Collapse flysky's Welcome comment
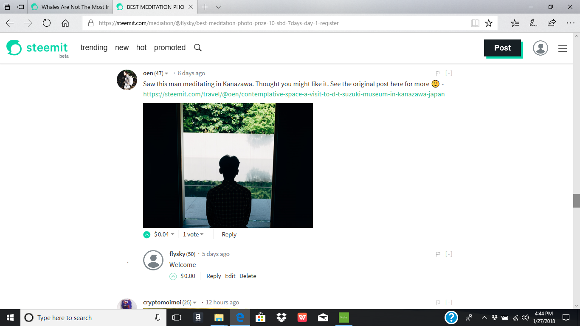 pos(449,253)
